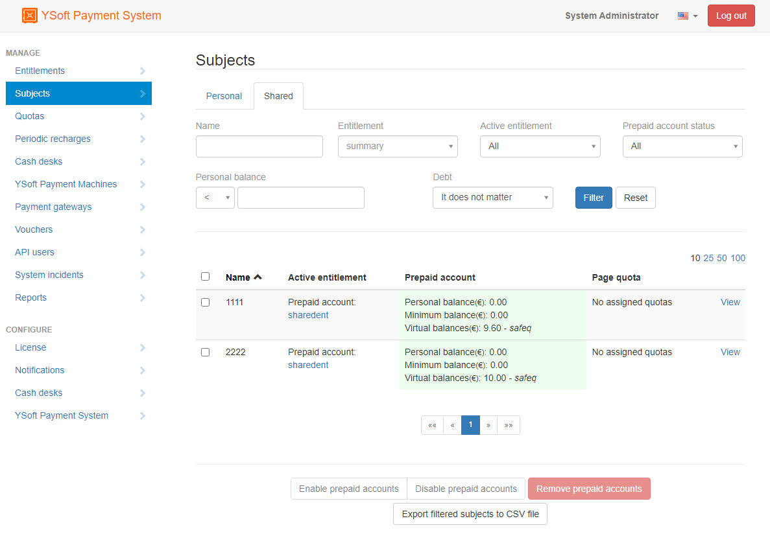The height and width of the screenshot is (534, 770).
Task: Click the YSoft Payment System logo icon
Action: [30, 16]
